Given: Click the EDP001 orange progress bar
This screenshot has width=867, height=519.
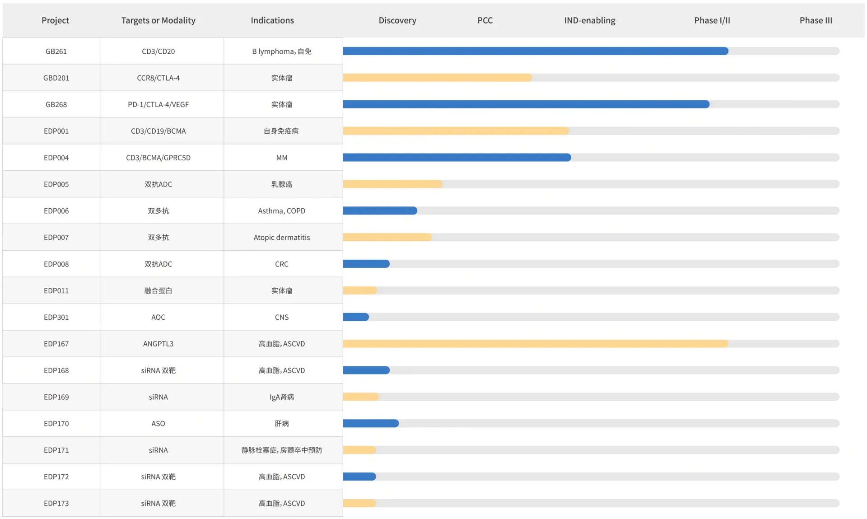Looking at the screenshot, I should tap(455, 131).
